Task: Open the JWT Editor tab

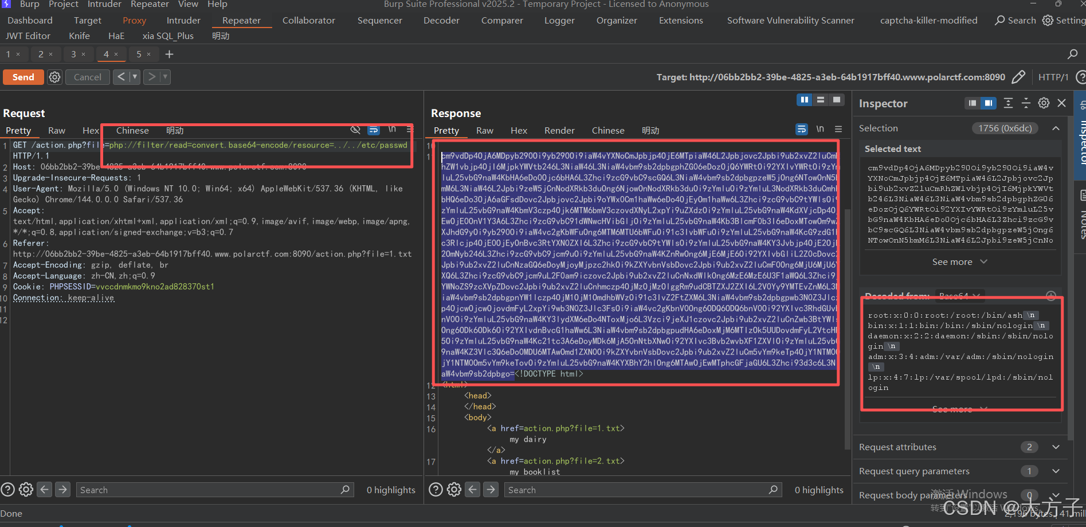Action: point(28,36)
